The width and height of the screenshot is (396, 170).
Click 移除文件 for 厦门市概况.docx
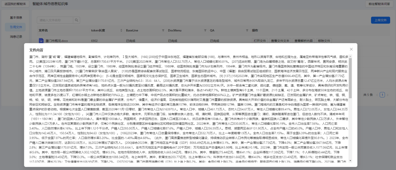pos(324,41)
